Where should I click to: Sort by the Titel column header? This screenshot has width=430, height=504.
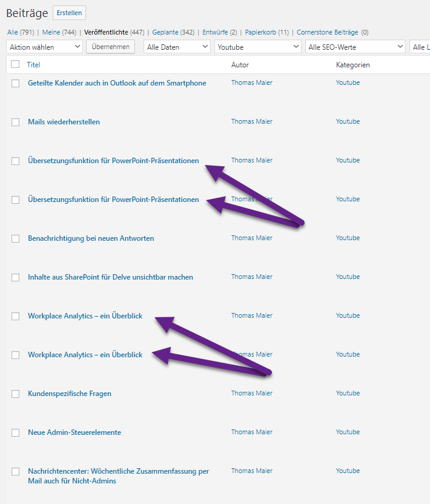pos(33,65)
